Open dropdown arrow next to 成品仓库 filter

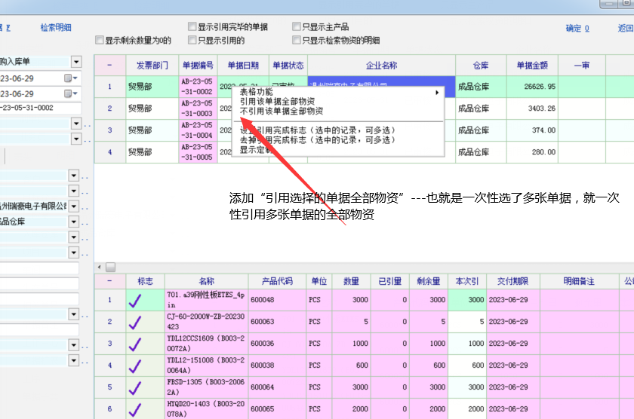(74, 222)
